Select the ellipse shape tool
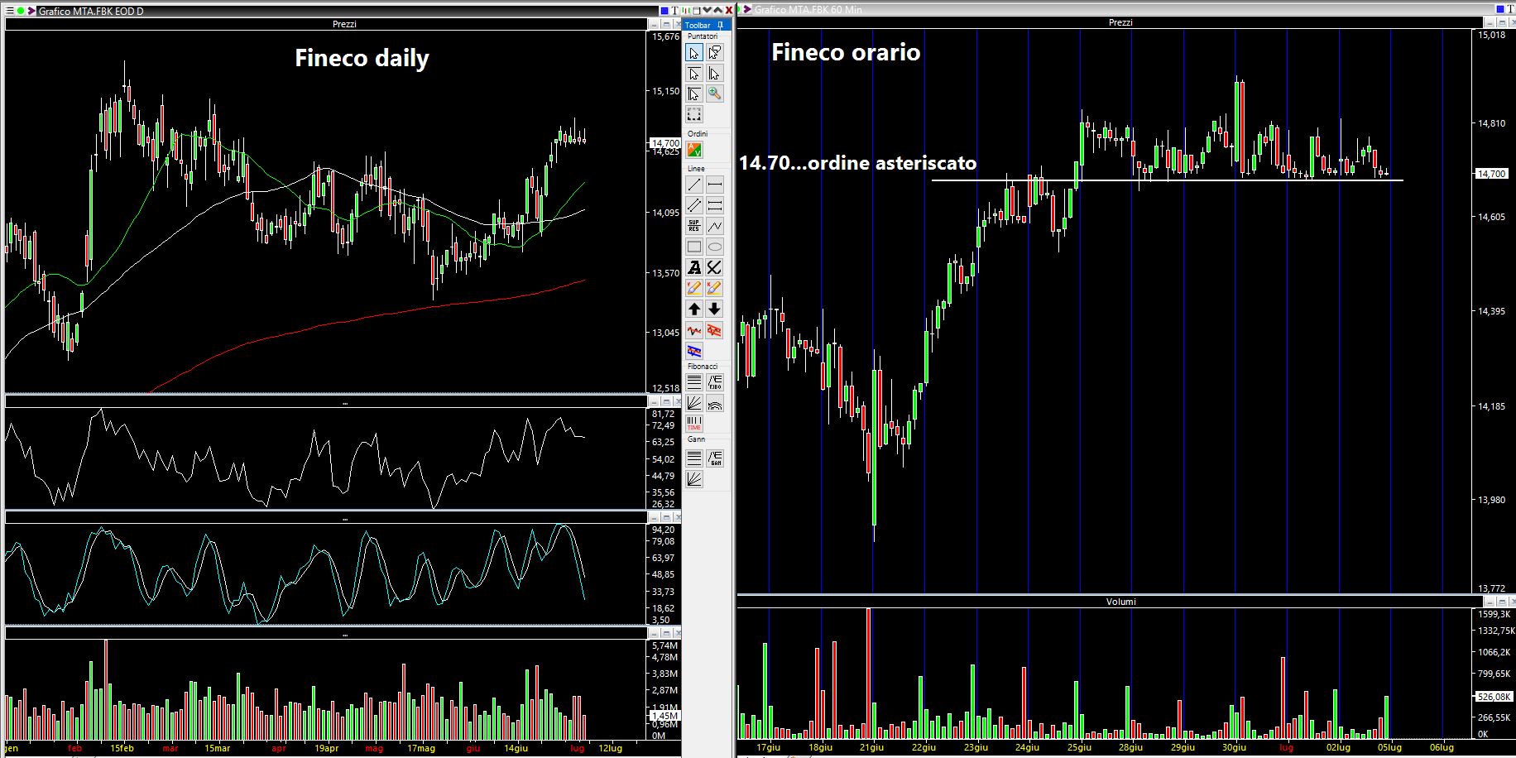The width and height of the screenshot is (1516, 758). point(714,247)
